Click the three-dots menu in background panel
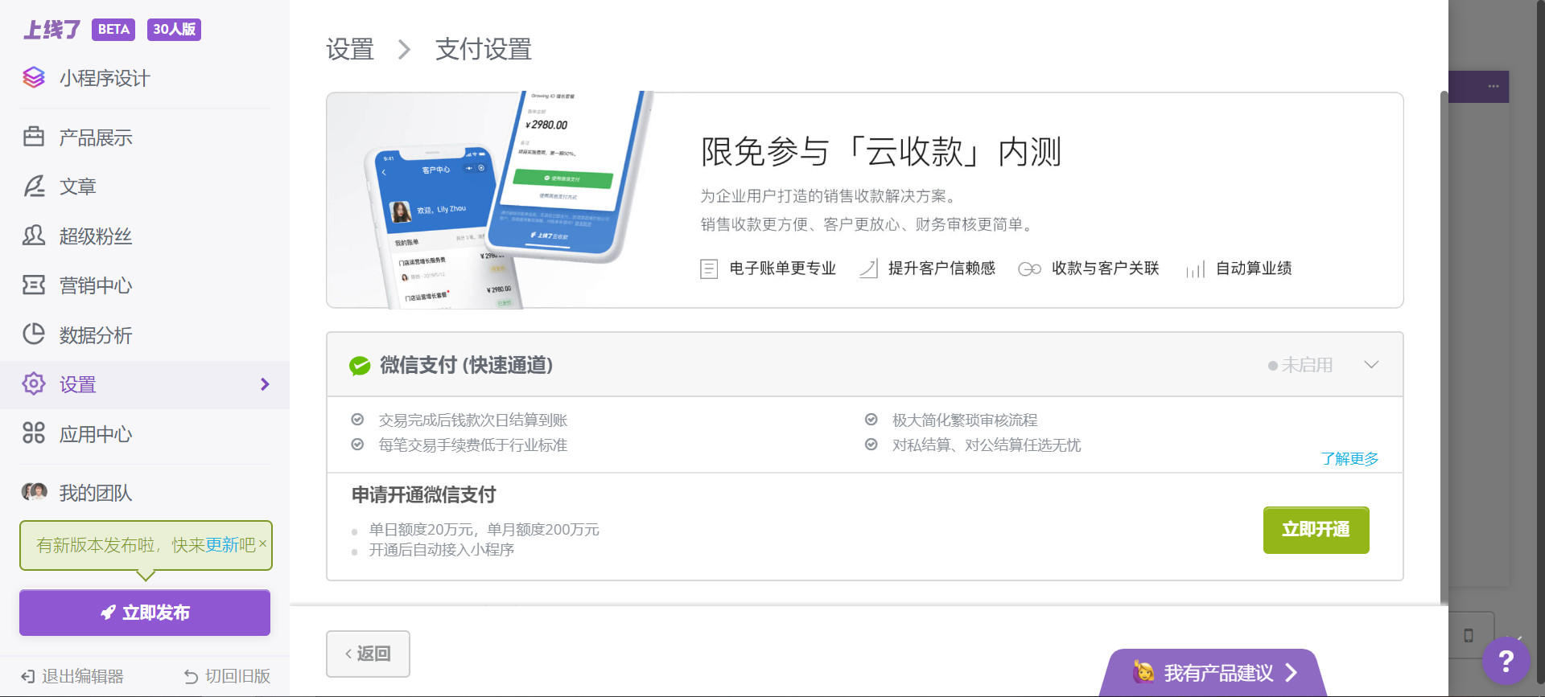This screenshot has width=1545, height=697. point(1493,86)
